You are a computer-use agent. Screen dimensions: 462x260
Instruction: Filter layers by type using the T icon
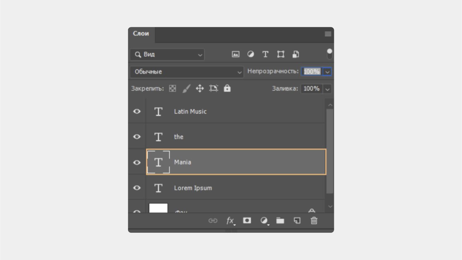pos(265,54)
